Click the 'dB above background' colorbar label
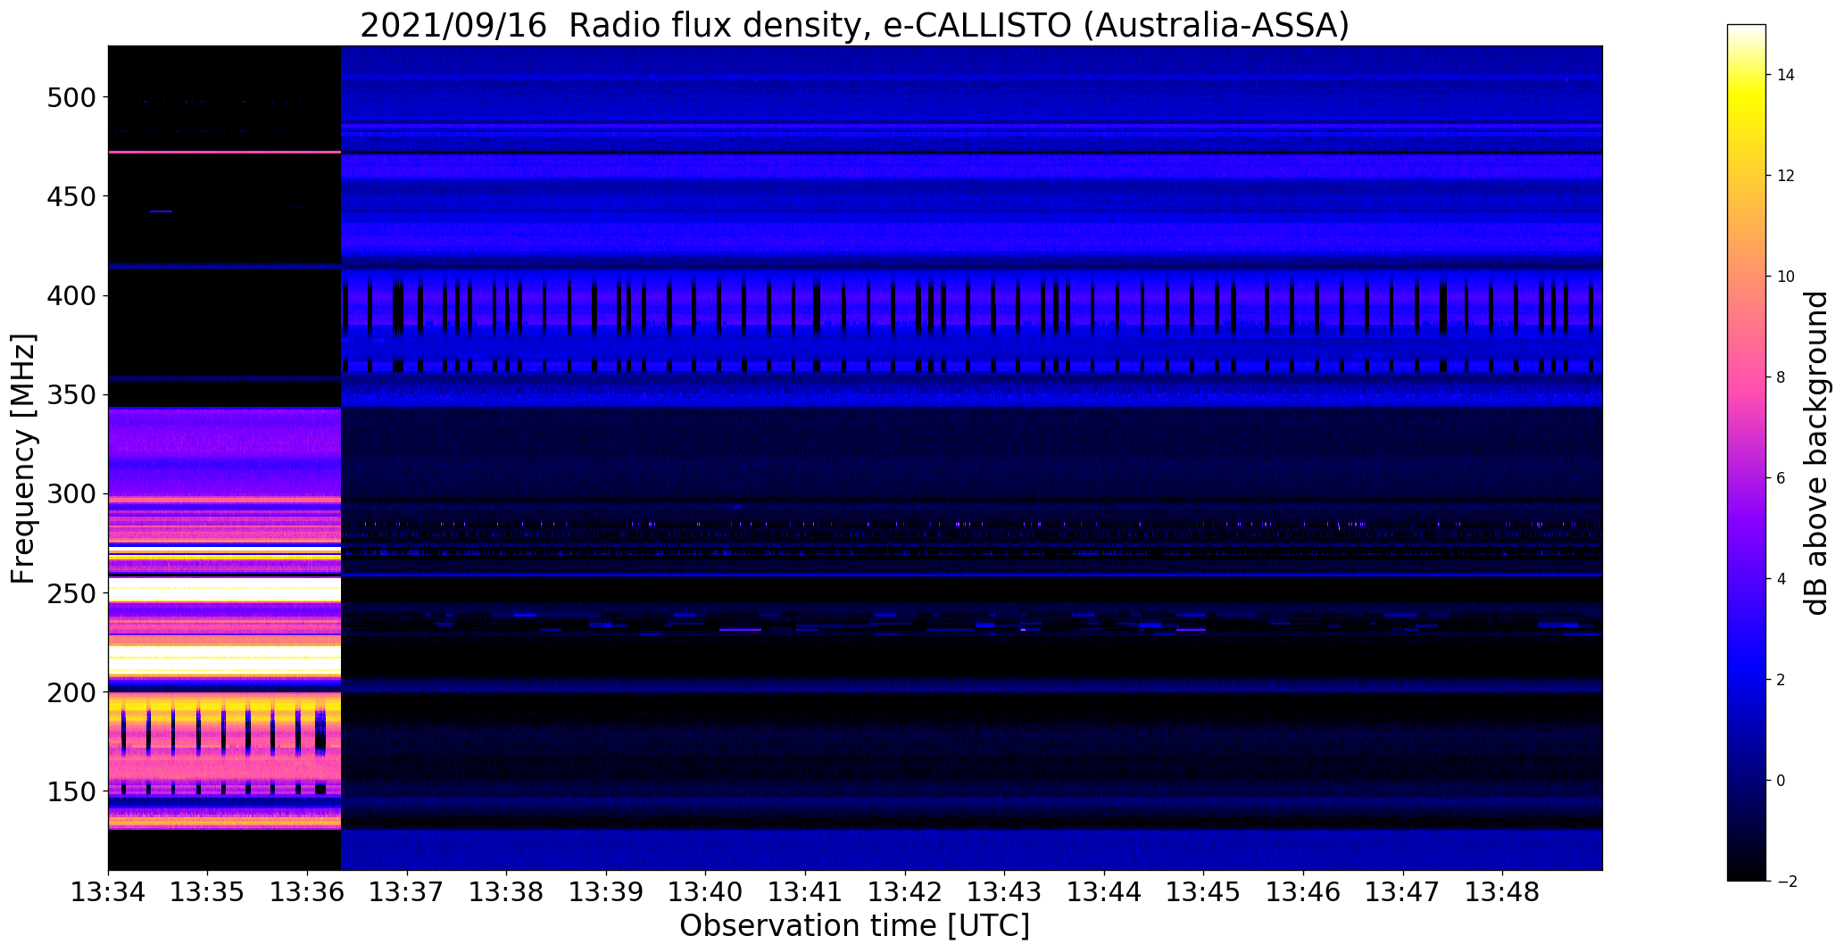The height and width of the screenshot is (952, 1844). [1817, 452]
